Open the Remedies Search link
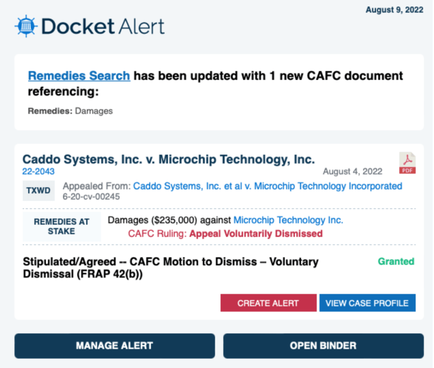Viewport: 434px width, 368px height. pos(79,76)
